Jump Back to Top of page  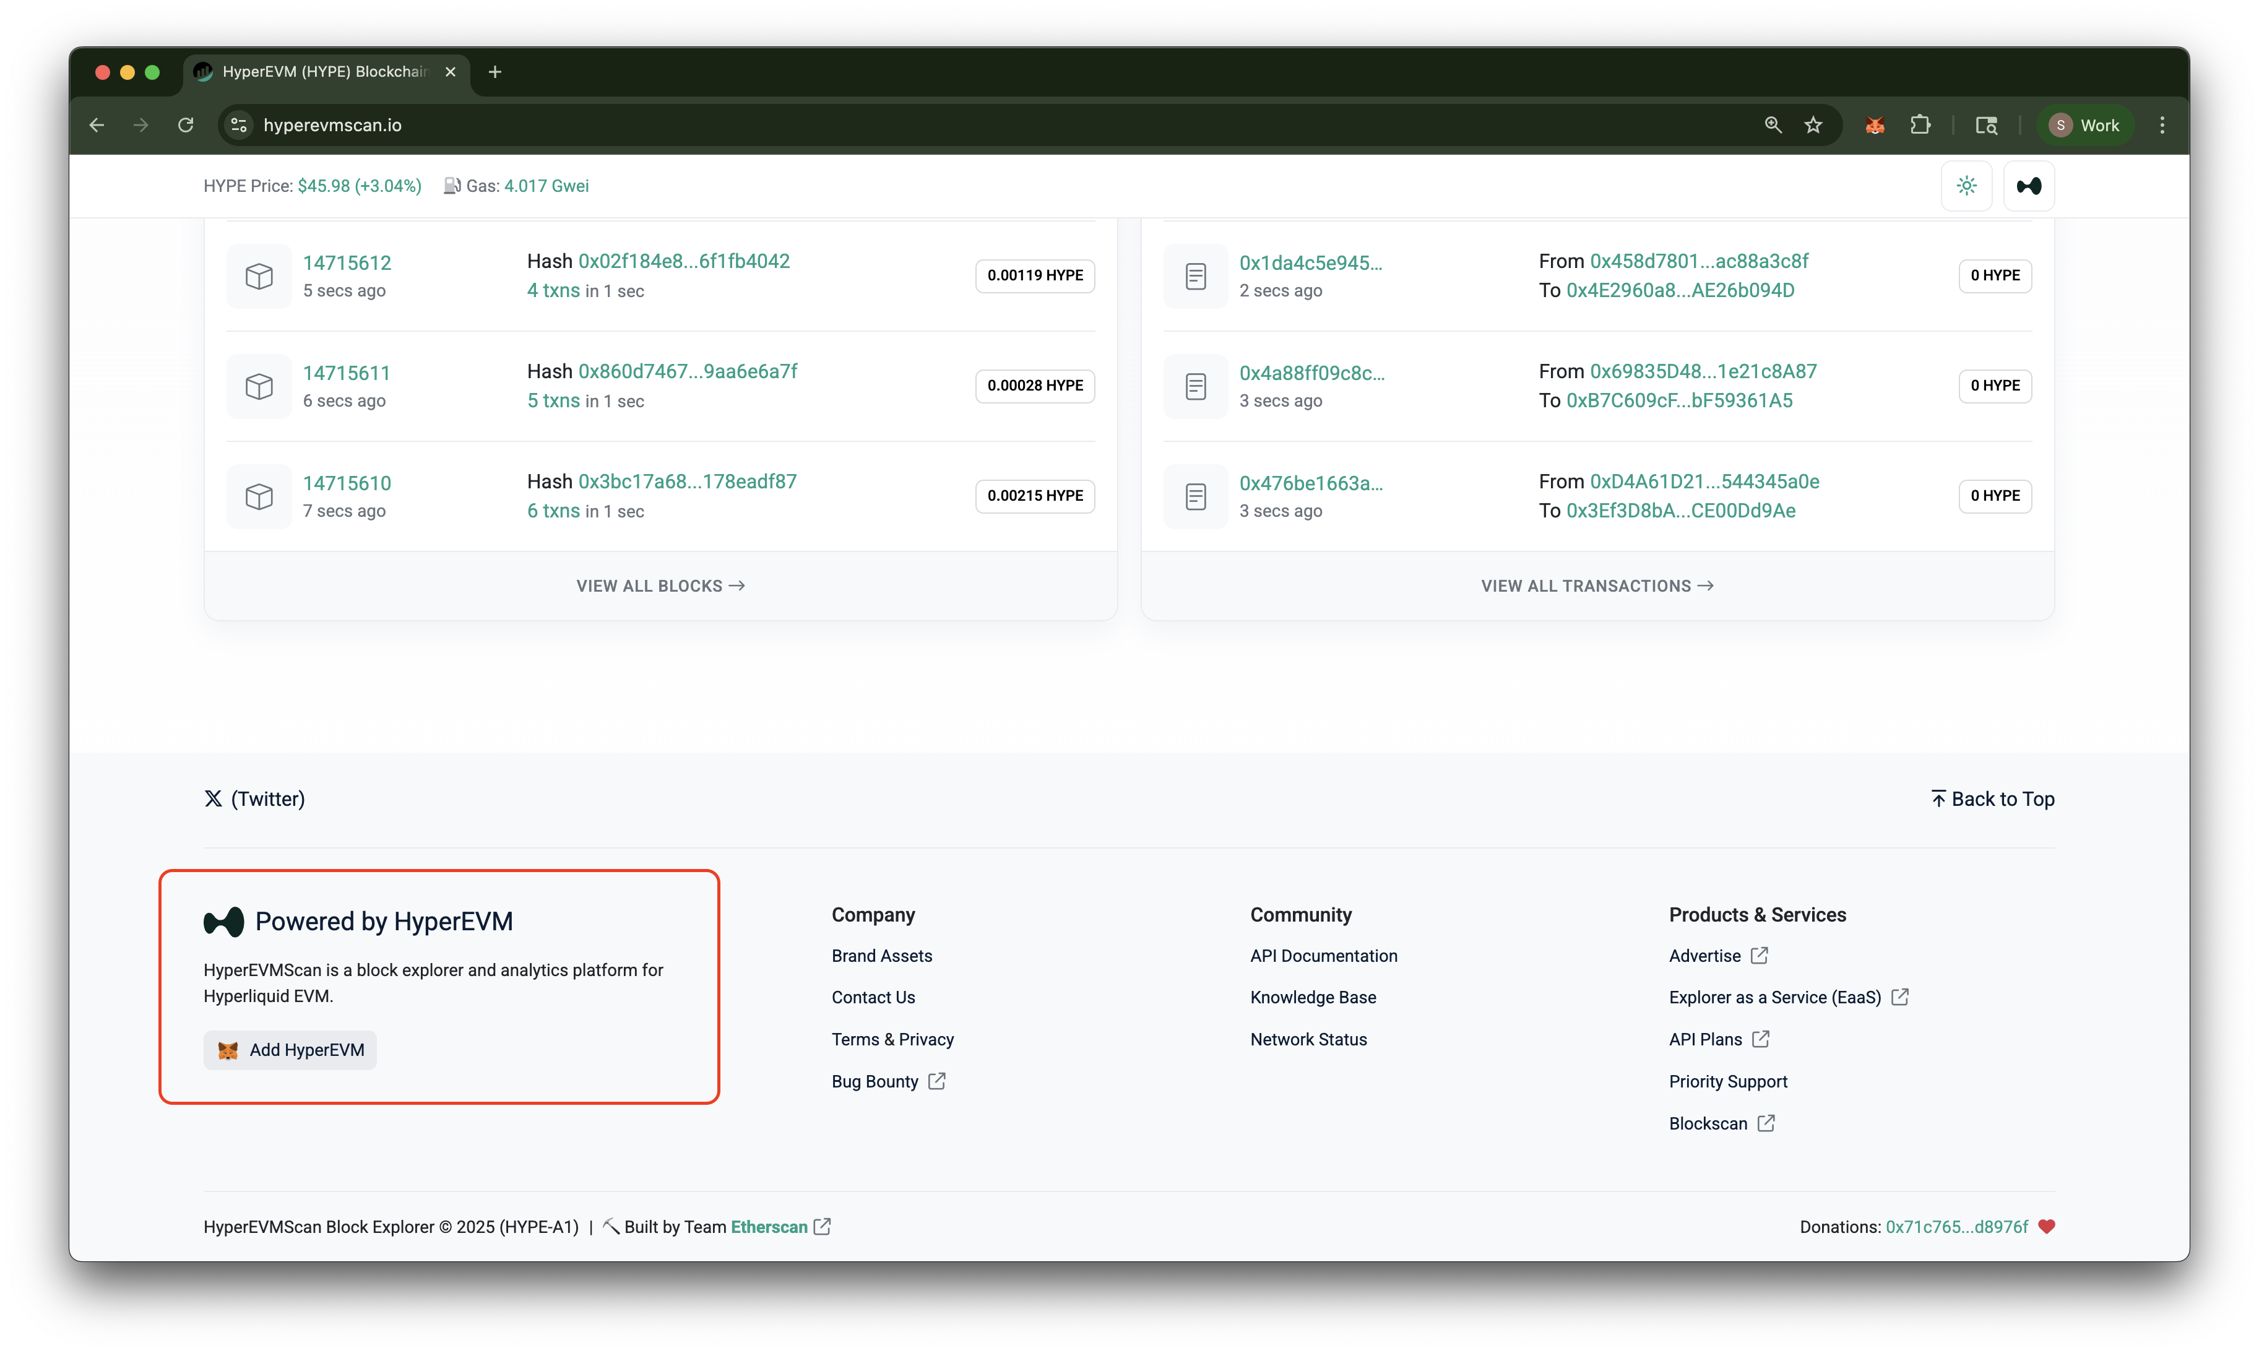coord(1992,800)
